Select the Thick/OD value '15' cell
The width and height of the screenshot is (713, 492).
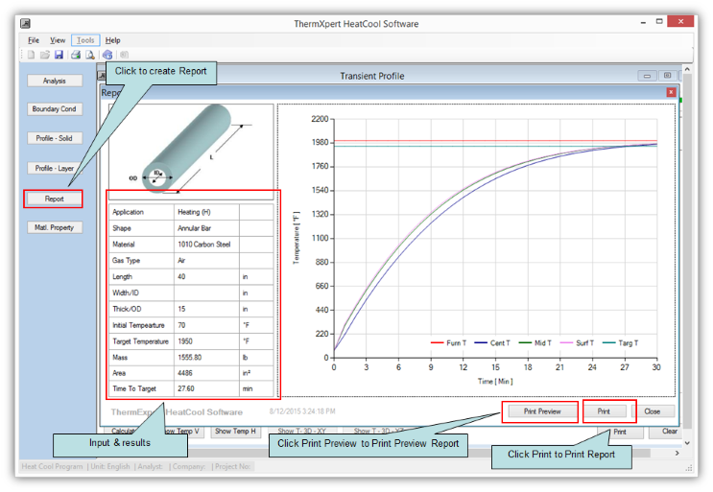(206, 309)
